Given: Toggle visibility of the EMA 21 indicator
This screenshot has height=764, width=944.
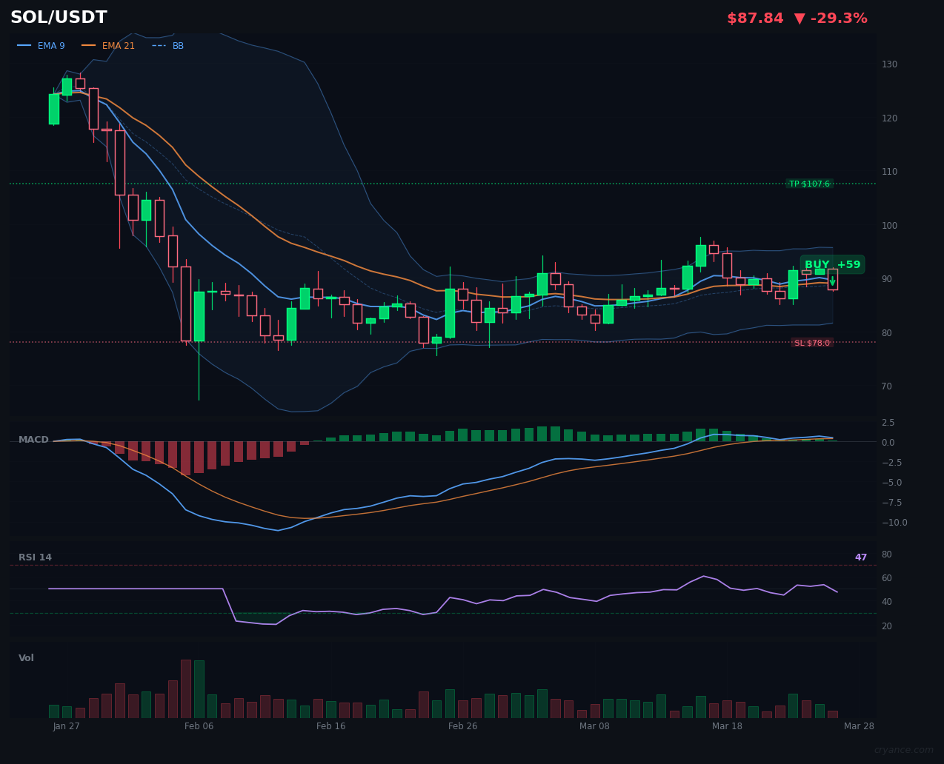Looking at the screenshot, I should [109, 45].
